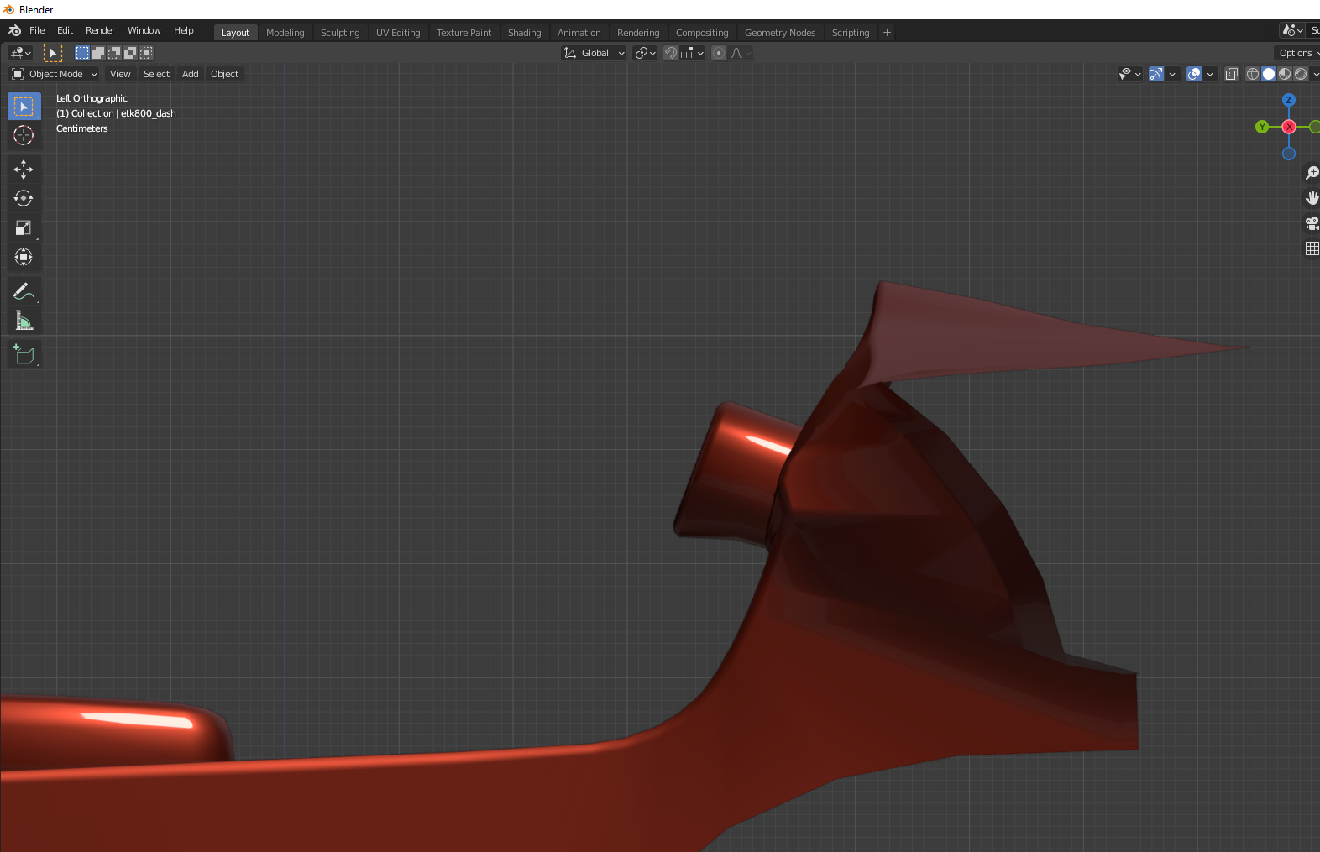Switch between orthographic and perspective view
Screen dimensions: 1320x852
[x=1312, y=248]
